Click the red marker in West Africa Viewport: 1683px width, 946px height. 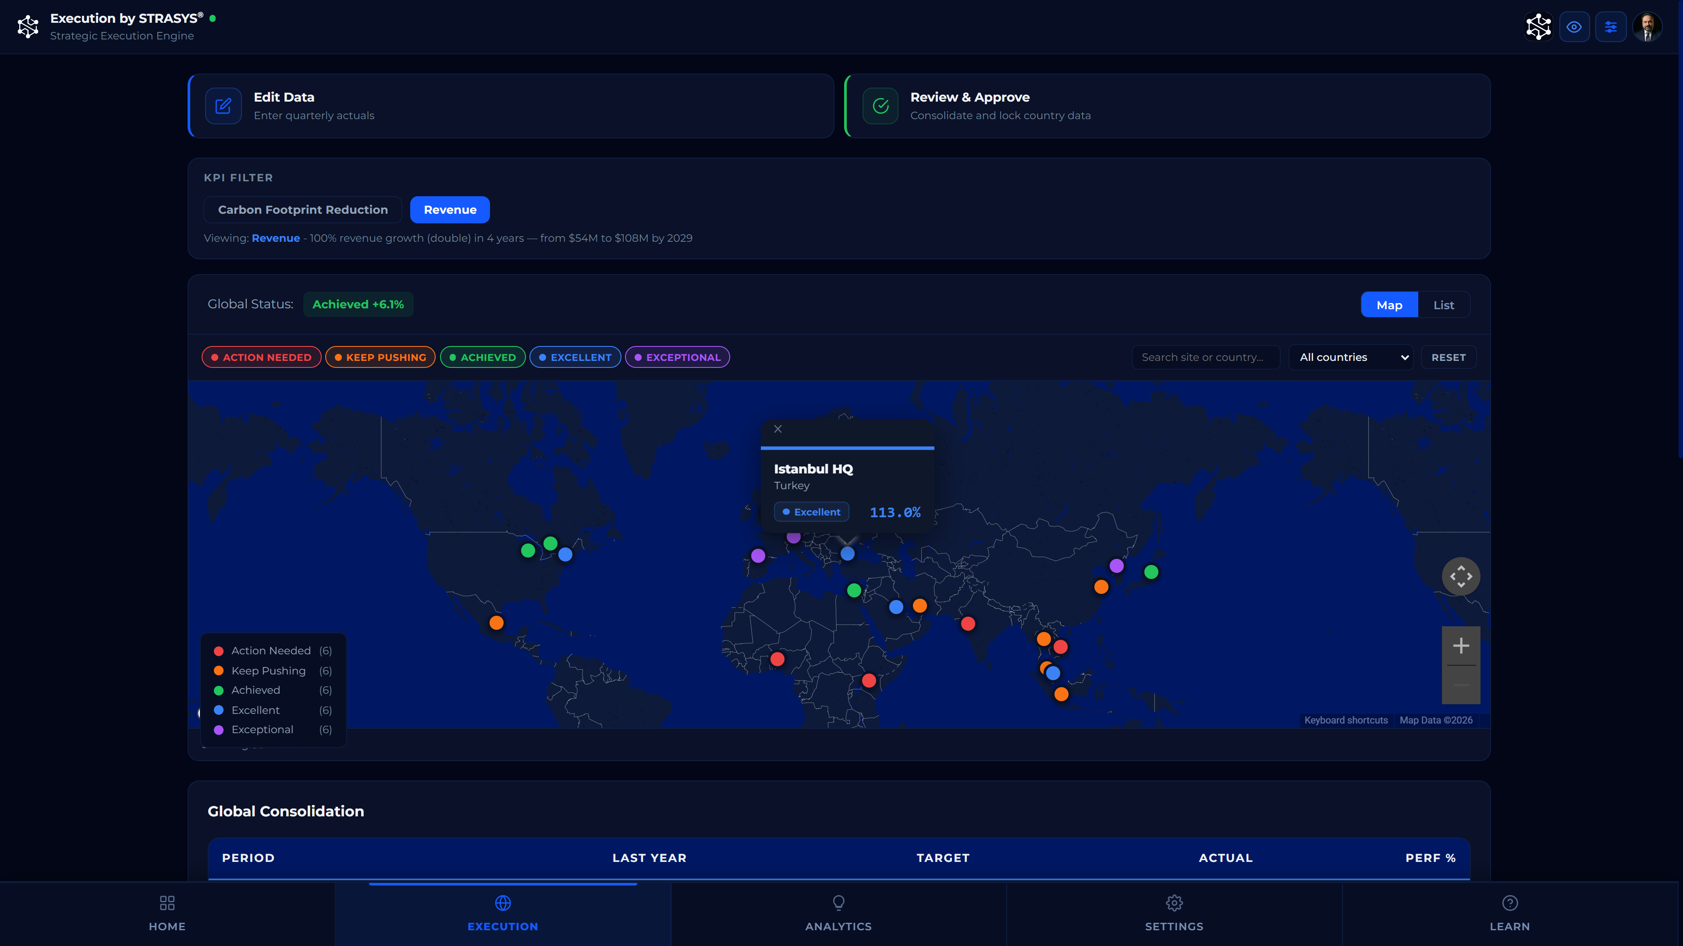(778, 660)
